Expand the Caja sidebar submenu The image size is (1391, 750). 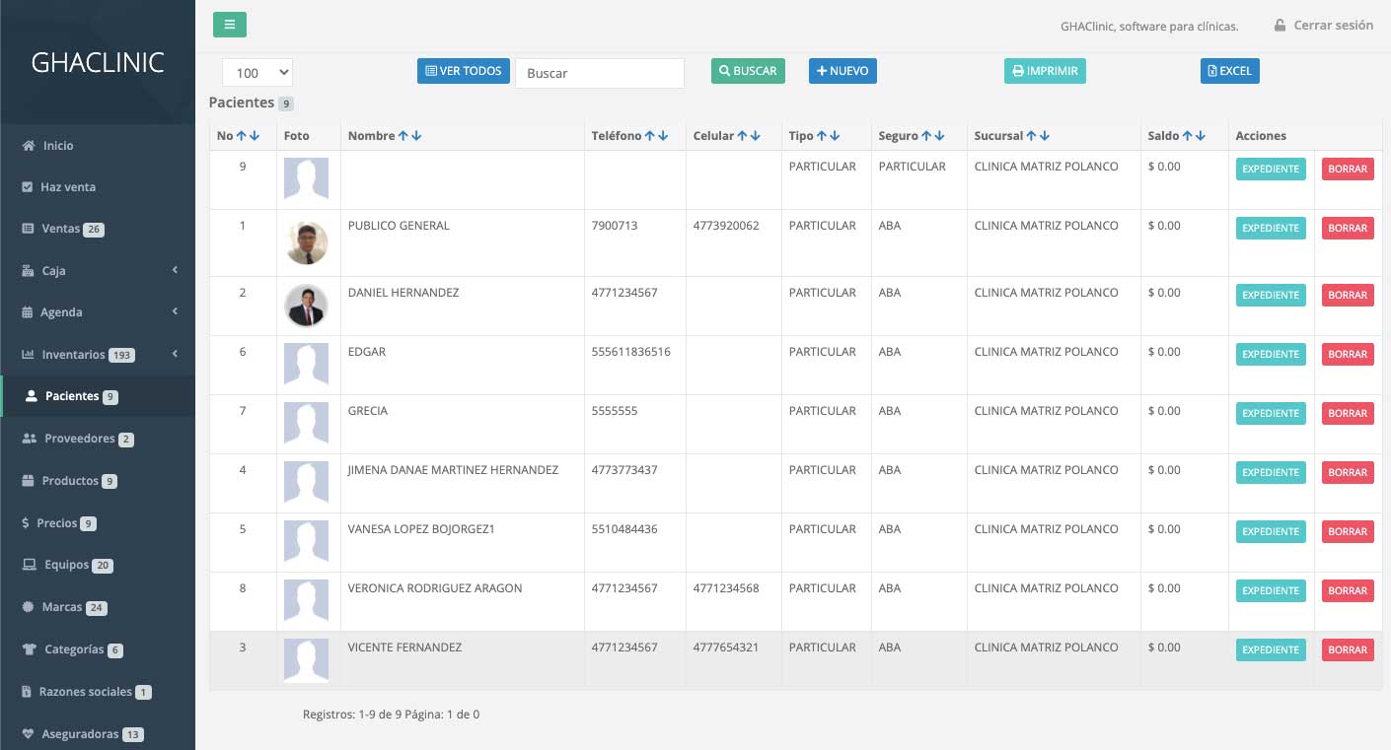coord(175,270)
